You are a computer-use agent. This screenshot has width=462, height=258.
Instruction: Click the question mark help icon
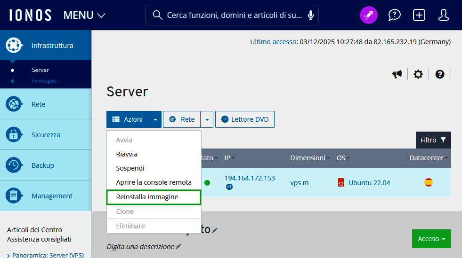439,74
